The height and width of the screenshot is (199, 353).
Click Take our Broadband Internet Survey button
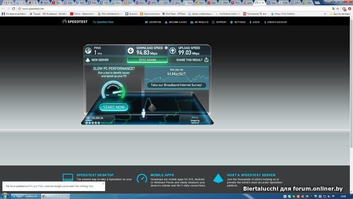point(176,85)
